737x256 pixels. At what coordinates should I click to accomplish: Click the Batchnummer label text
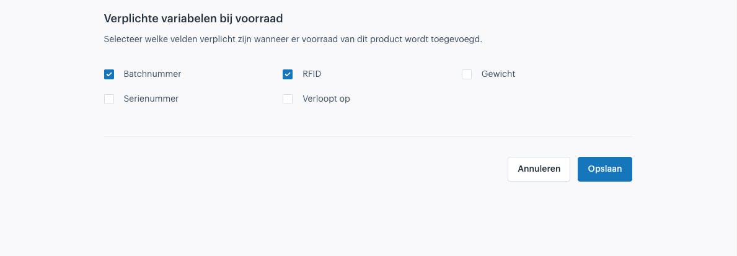tap(152, 74)
